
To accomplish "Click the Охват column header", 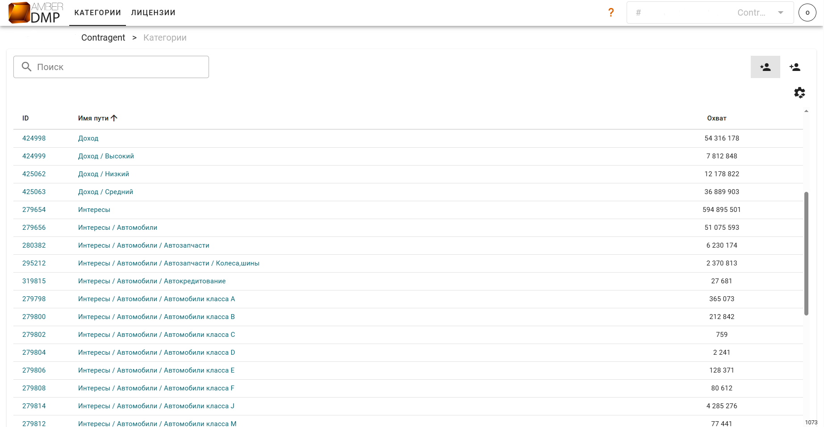I will coord(716,118).
